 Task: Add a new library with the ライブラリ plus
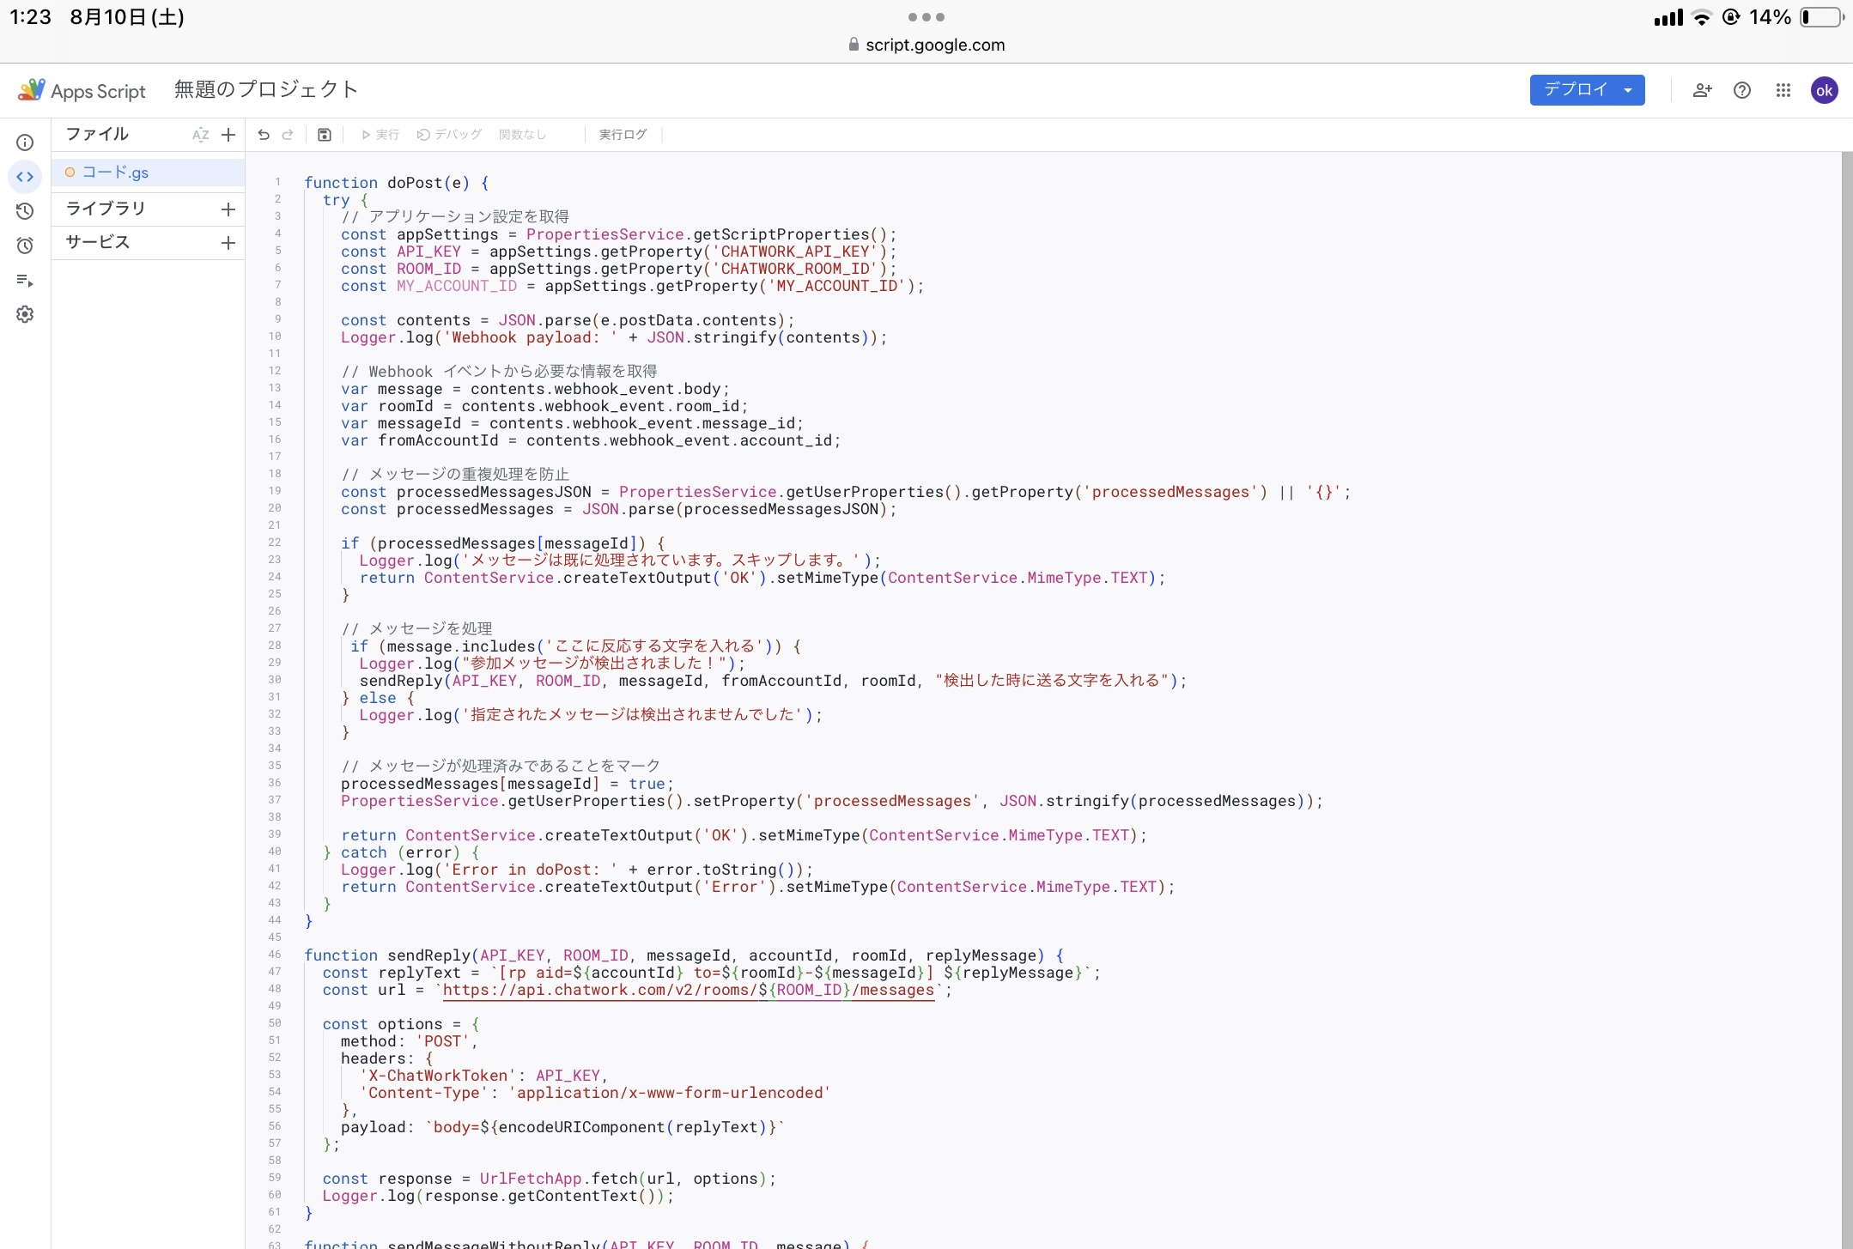coord(228,209)
